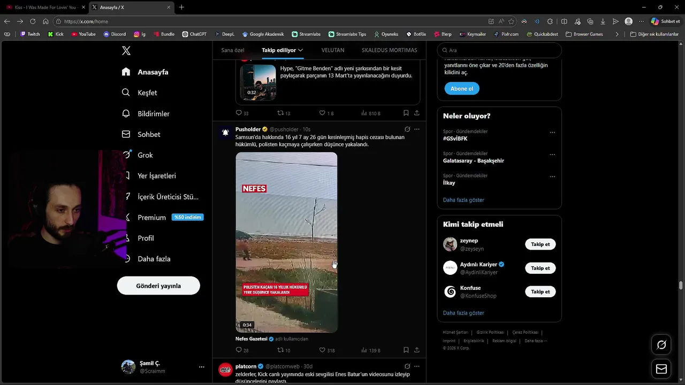Show more bookmarks bar overflow chevron
685x385 pixels.
(617, 34)
